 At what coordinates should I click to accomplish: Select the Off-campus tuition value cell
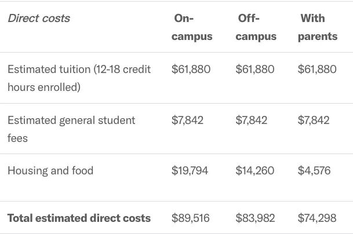click(255, 70)
